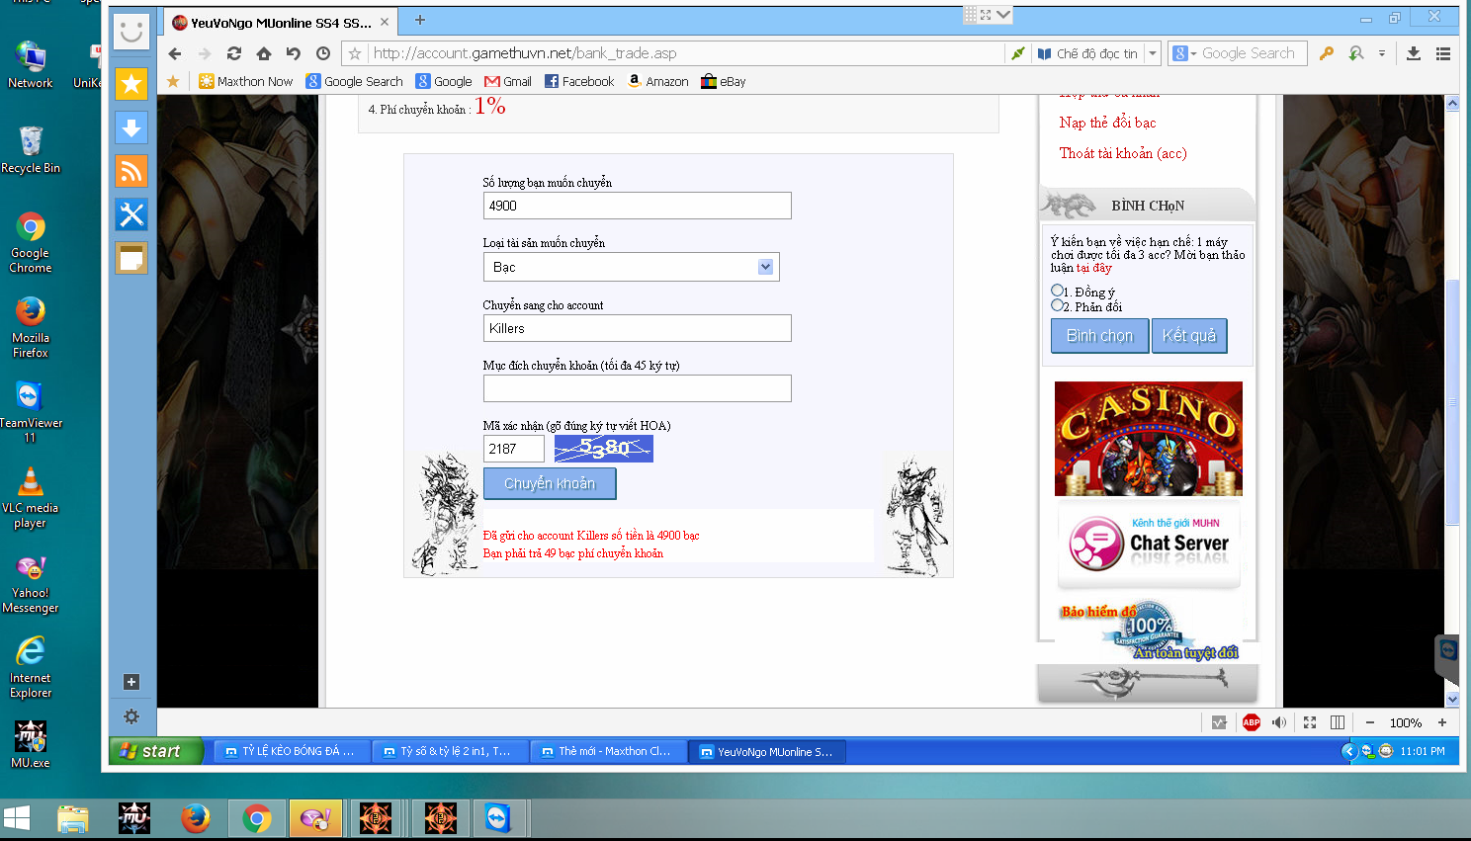Screen dimensions: 1471x841
Task: Click the resource sniffer icon
Action: click(1356, 53)
